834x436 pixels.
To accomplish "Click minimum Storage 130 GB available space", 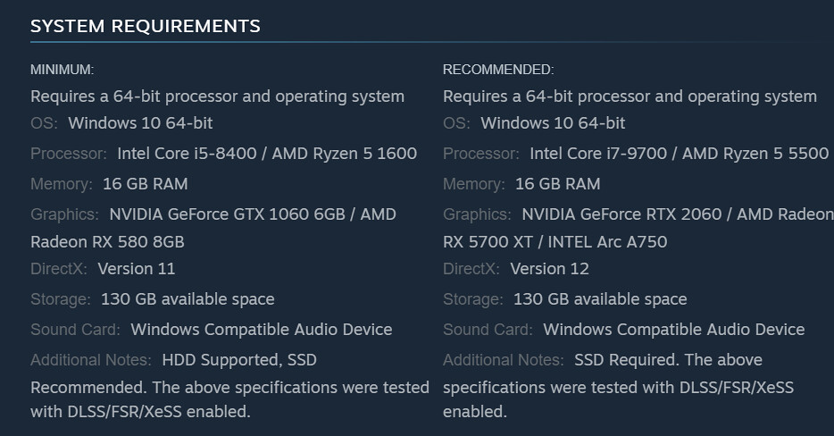I will (188, 298).
